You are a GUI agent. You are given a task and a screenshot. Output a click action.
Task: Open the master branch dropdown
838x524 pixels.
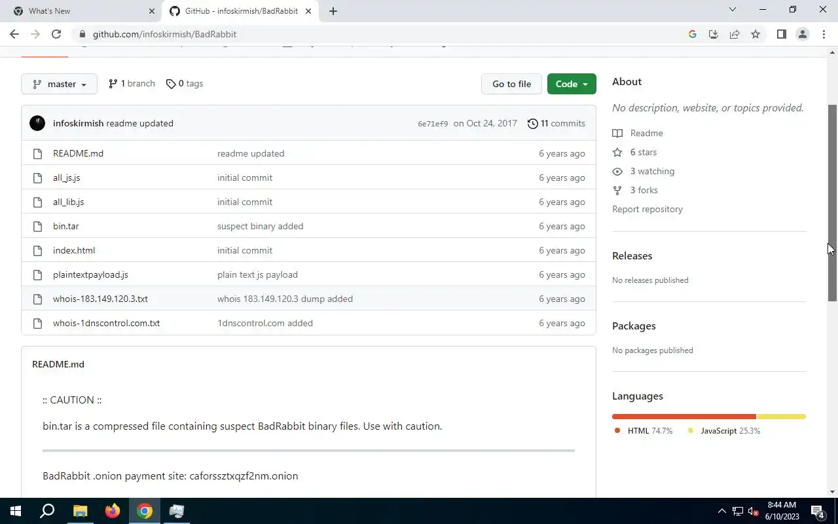pos(59,84)
